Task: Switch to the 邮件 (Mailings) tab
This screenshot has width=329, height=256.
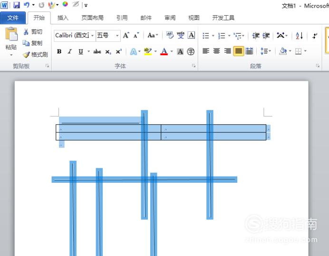Action: click(x=146, y=18)
